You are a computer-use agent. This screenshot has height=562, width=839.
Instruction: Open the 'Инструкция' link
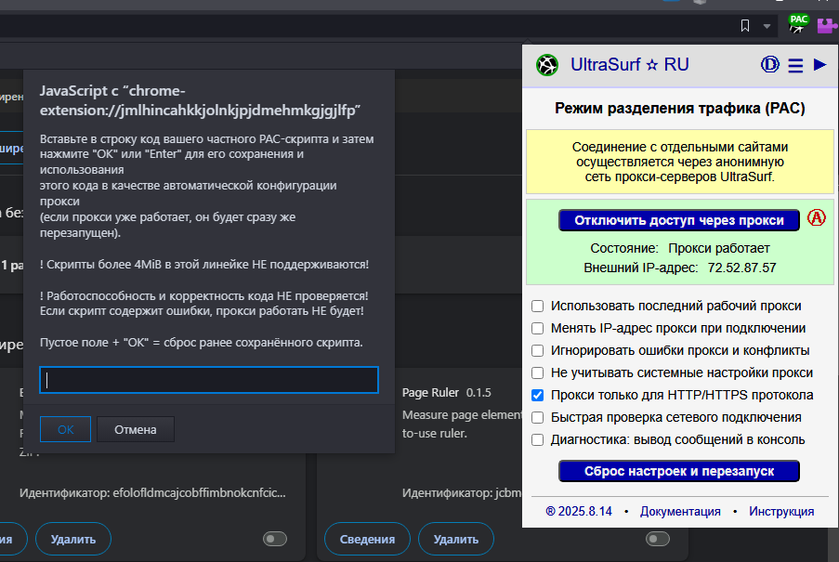click(781, 512)
